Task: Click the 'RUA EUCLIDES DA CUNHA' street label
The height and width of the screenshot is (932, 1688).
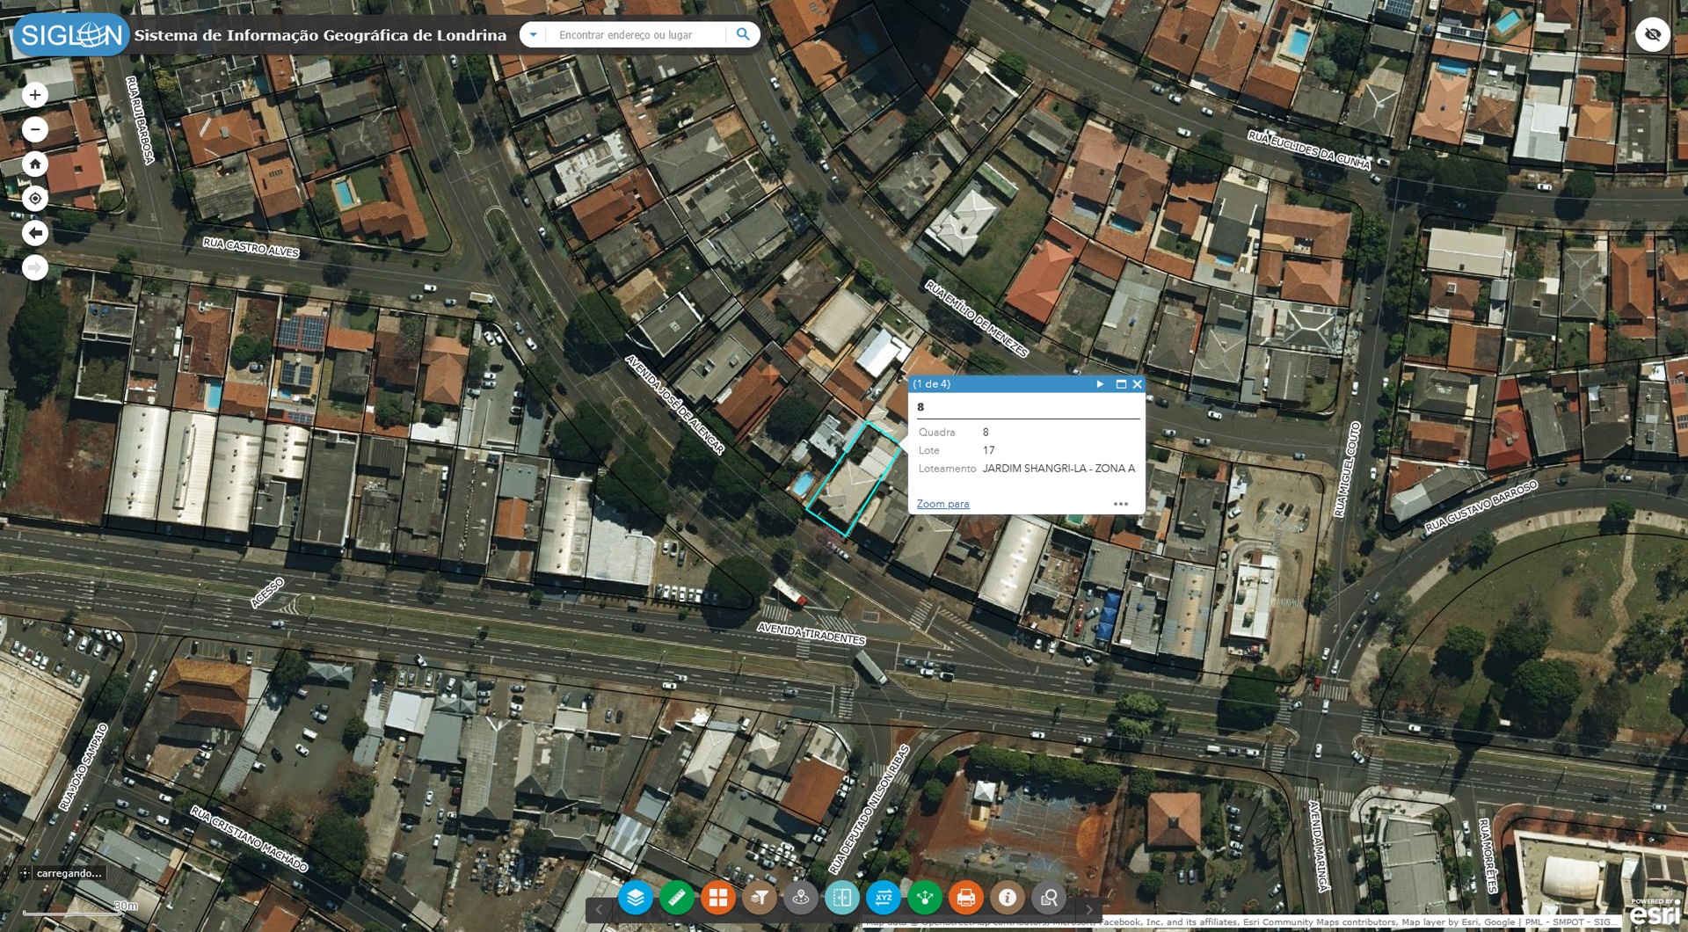Action: (x=1309, y=149)
